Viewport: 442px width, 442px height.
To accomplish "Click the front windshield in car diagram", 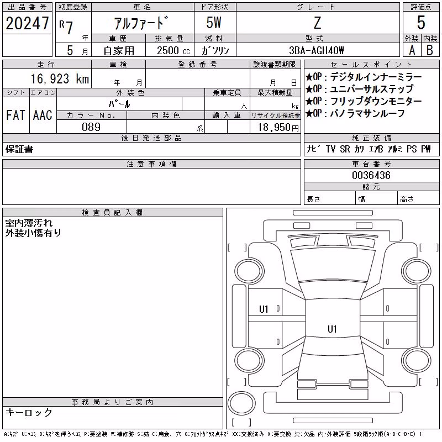I will [333, 265].
